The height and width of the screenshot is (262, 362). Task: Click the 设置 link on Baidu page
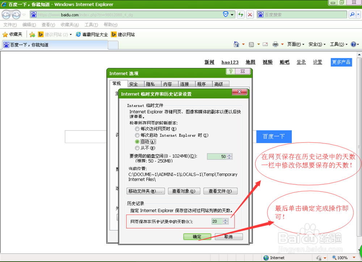317,62
